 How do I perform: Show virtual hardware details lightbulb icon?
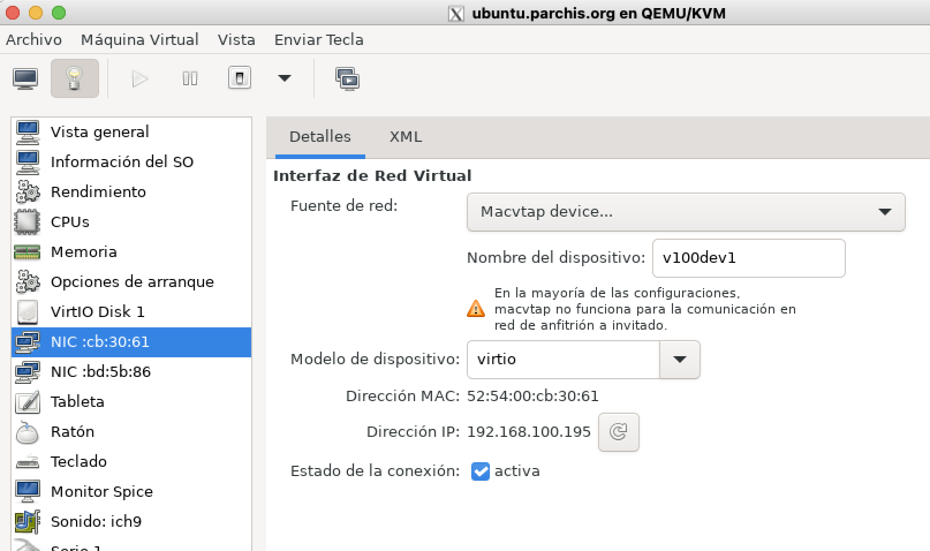pos(74,78)
